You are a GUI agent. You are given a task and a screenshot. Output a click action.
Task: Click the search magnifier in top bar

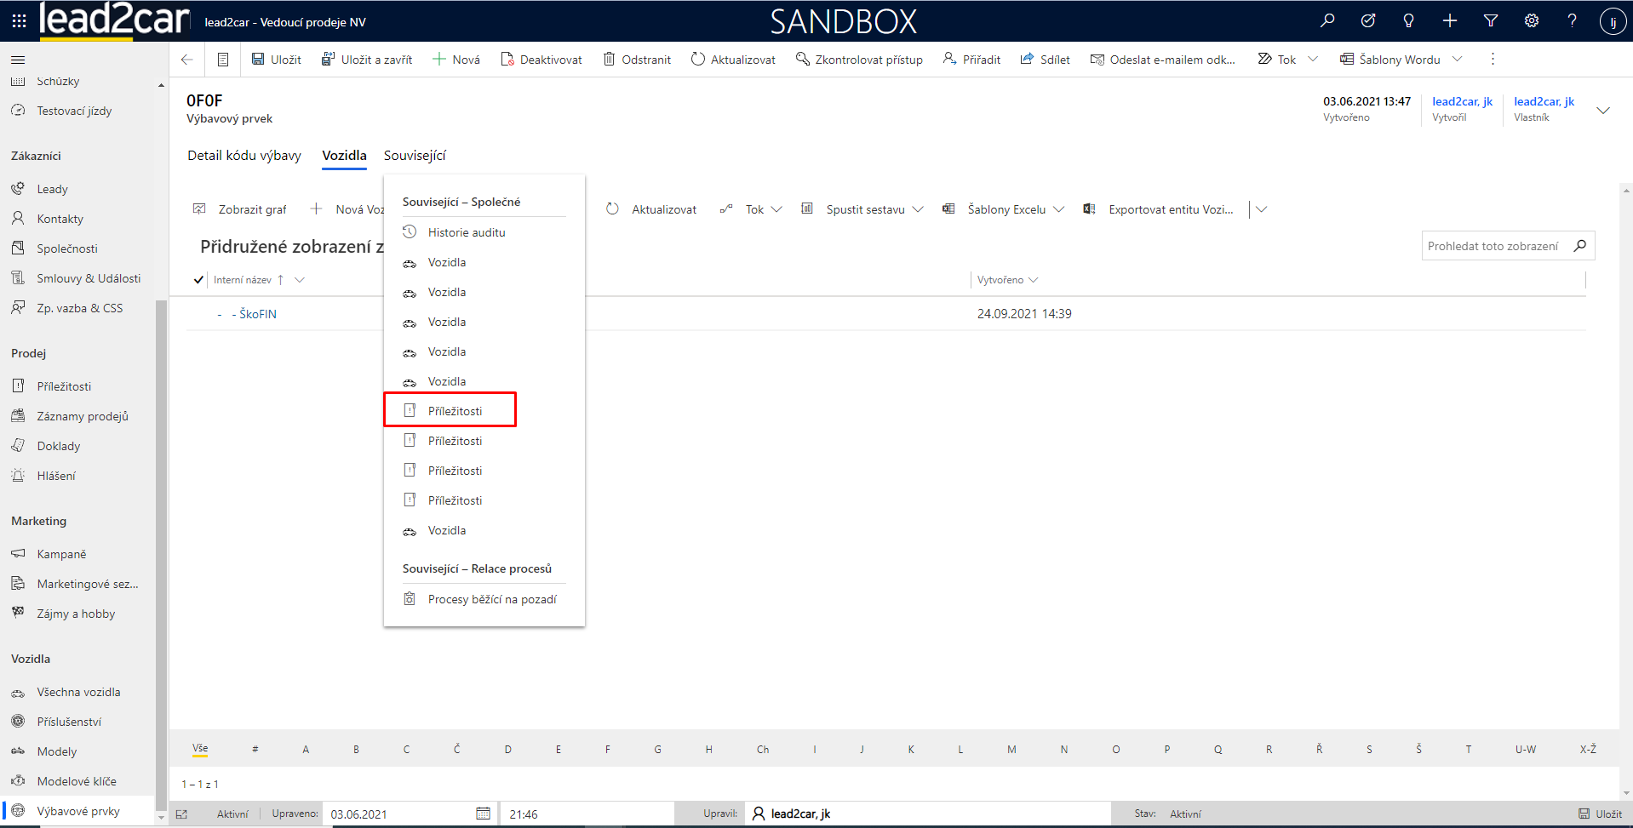coord(1327,20)
